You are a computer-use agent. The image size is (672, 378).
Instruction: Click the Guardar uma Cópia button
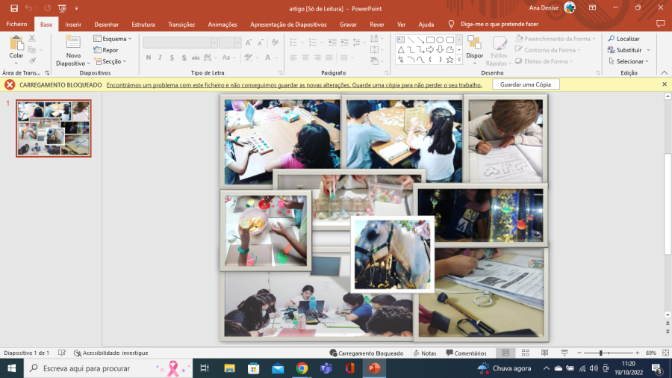526,84
